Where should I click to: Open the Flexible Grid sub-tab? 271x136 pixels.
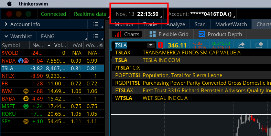point(169,34)
